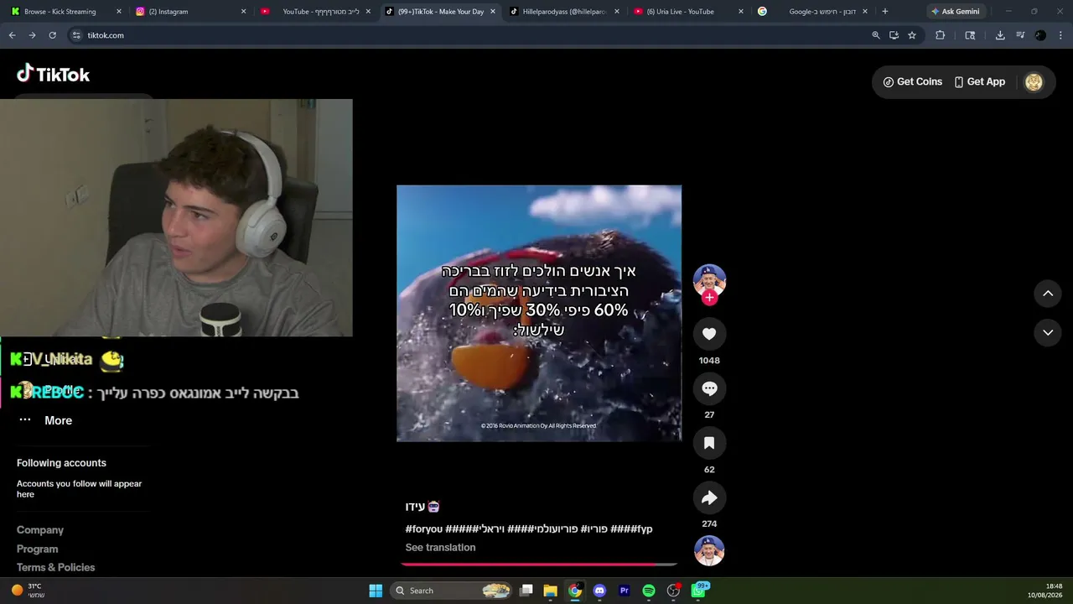Open WhatsApp from the taskbar

pyautogui.click(x=699, y=591)
